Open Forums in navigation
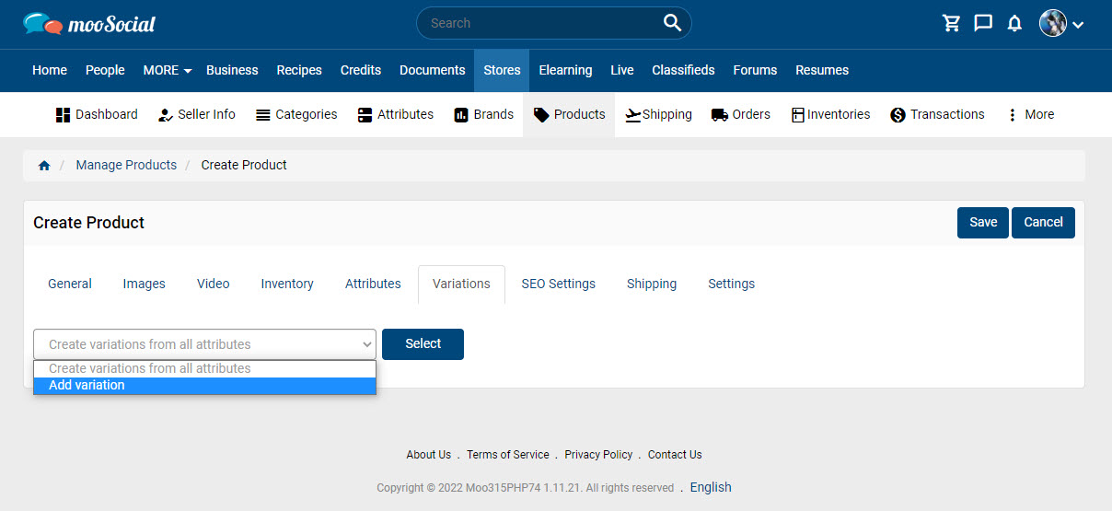 pyautogui.click(x=755, y=70)
